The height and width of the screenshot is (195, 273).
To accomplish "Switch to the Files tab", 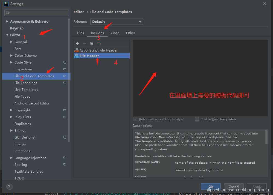I will pos(80,33).
